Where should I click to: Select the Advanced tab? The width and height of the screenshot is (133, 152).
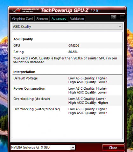59,18
